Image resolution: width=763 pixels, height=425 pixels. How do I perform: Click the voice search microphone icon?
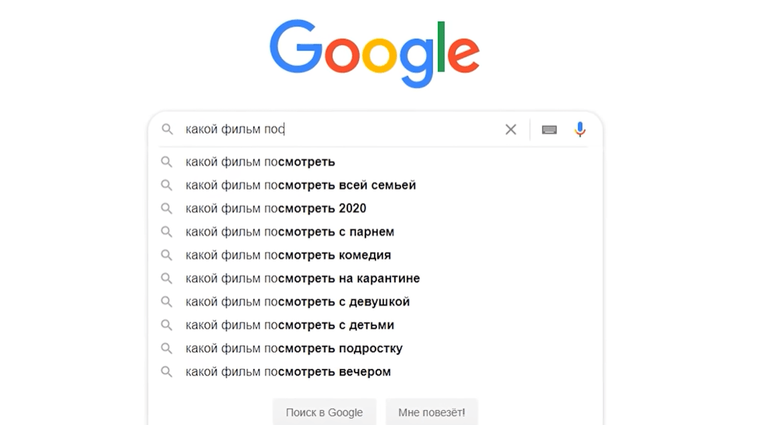coord(580,129)
